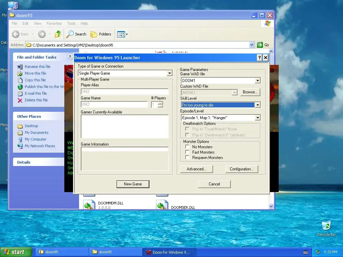
Task: Click the keyboard icon in system tray
Action: pyautogui.click(x=305, y=252)
